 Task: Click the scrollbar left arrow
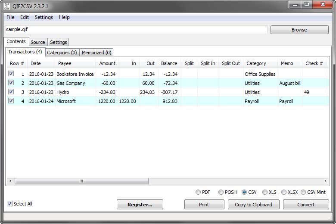[10, 181]
